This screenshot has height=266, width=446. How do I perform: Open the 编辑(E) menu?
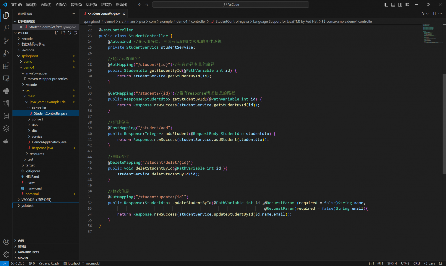[31, 5]
